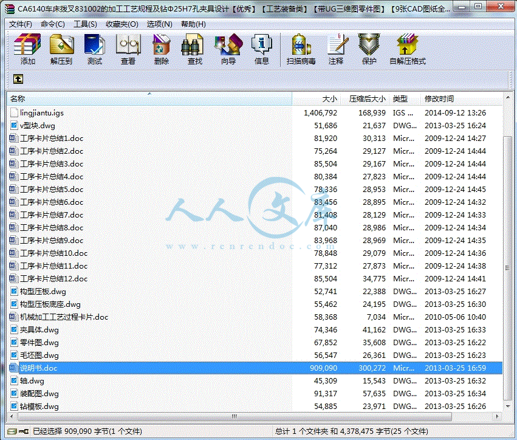Click the 测试 (Test) toolbar icon
The width and height of the screenshot is (517, 440).
click(x=95, y=44)
